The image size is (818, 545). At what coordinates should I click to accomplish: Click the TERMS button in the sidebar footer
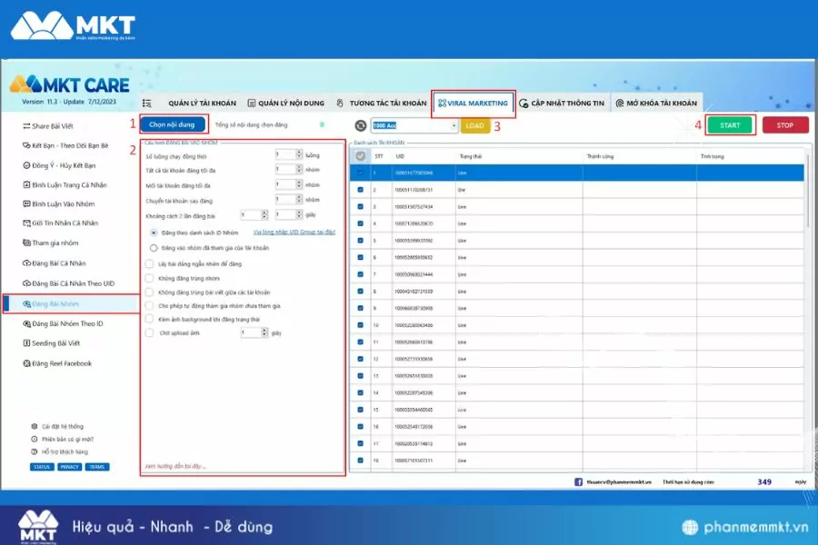[x=97, y=467]
